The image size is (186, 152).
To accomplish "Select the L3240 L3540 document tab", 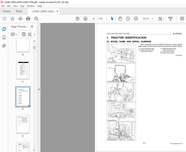I will click(x=43, y=11).
